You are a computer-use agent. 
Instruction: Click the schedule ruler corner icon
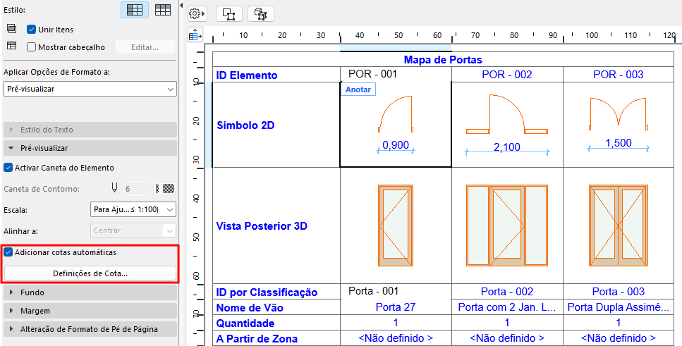click(195, 35)
